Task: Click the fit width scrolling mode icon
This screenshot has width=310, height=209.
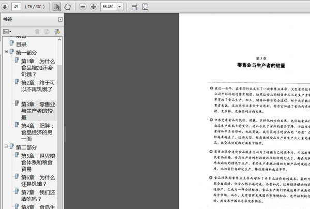Action: click(x=134, y=7)
